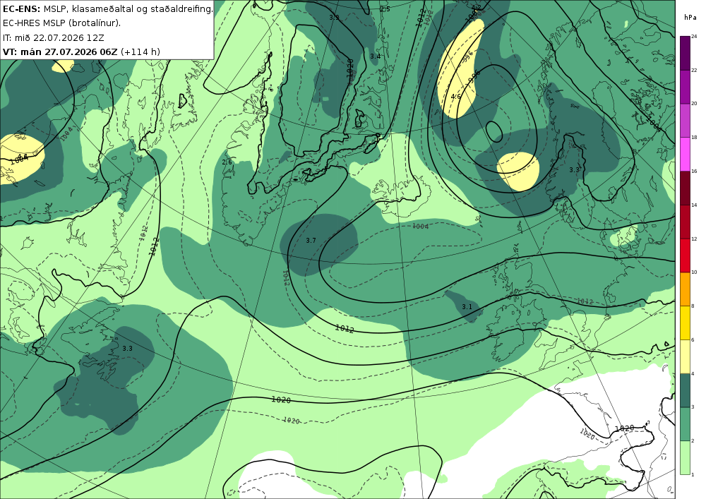Viewport: 706px width, 499px height.
Task: Click the hPa unit label above legend
Action: (x=690, y=18)
